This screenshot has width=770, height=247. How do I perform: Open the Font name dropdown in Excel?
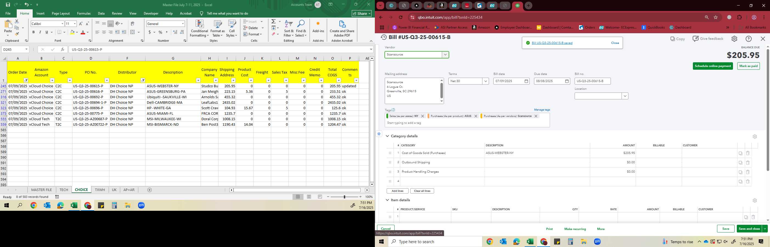pos(62,24)
